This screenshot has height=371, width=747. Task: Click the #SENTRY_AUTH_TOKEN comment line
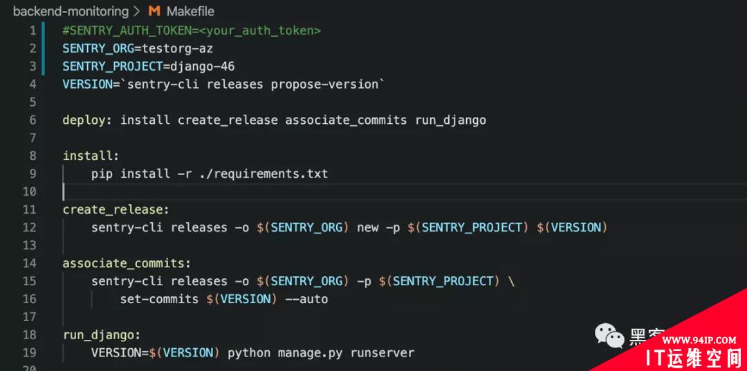tap(192, 30)
